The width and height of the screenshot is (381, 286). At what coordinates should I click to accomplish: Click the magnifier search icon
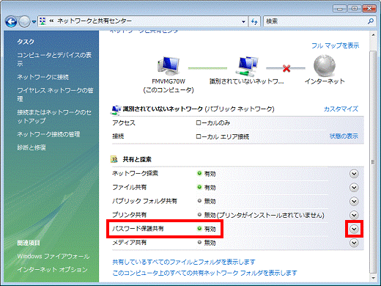point(371,21)
